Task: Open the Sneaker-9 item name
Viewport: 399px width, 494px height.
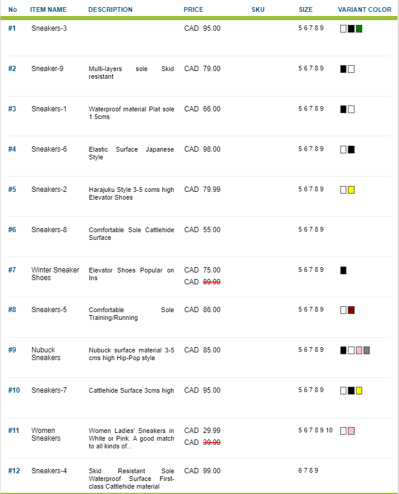Action: click(47, 69)
